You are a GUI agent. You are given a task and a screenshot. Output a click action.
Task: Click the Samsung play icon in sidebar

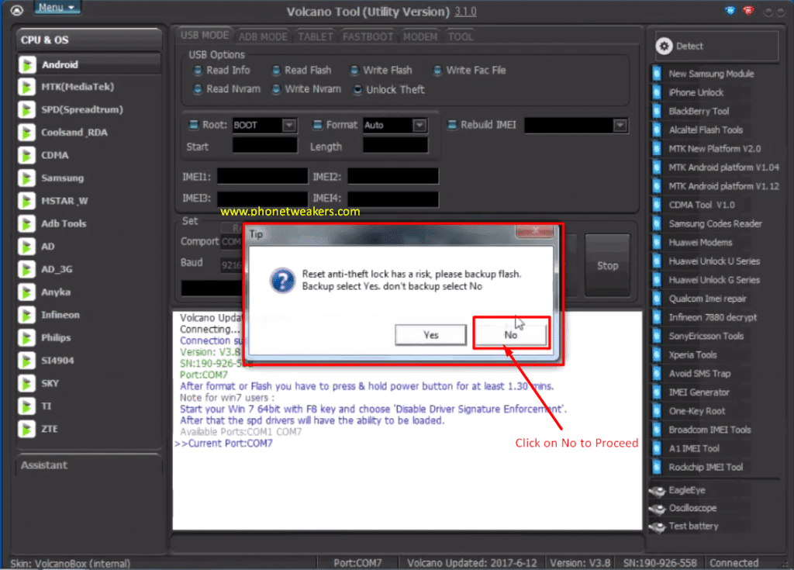point(26,178)
